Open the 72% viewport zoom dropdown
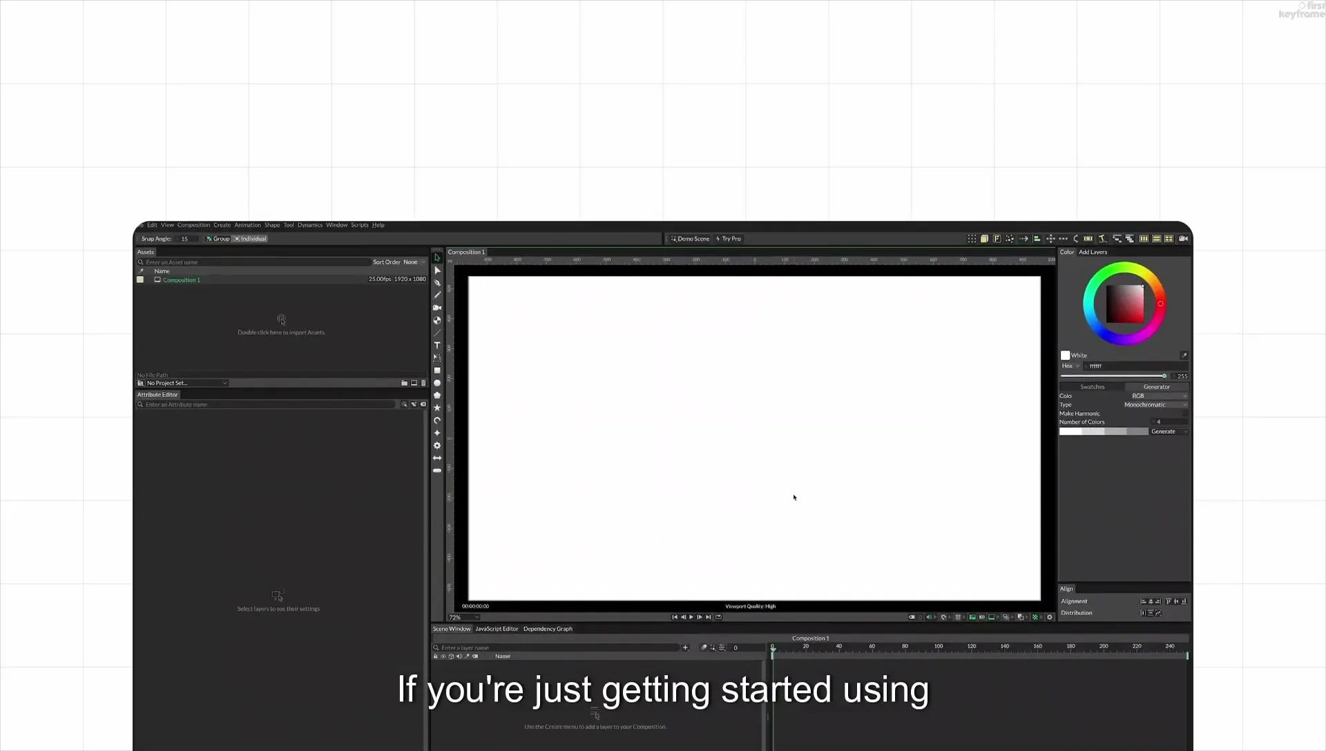The height and width of the screenshot is (751, 1326). tap(463, 617)
